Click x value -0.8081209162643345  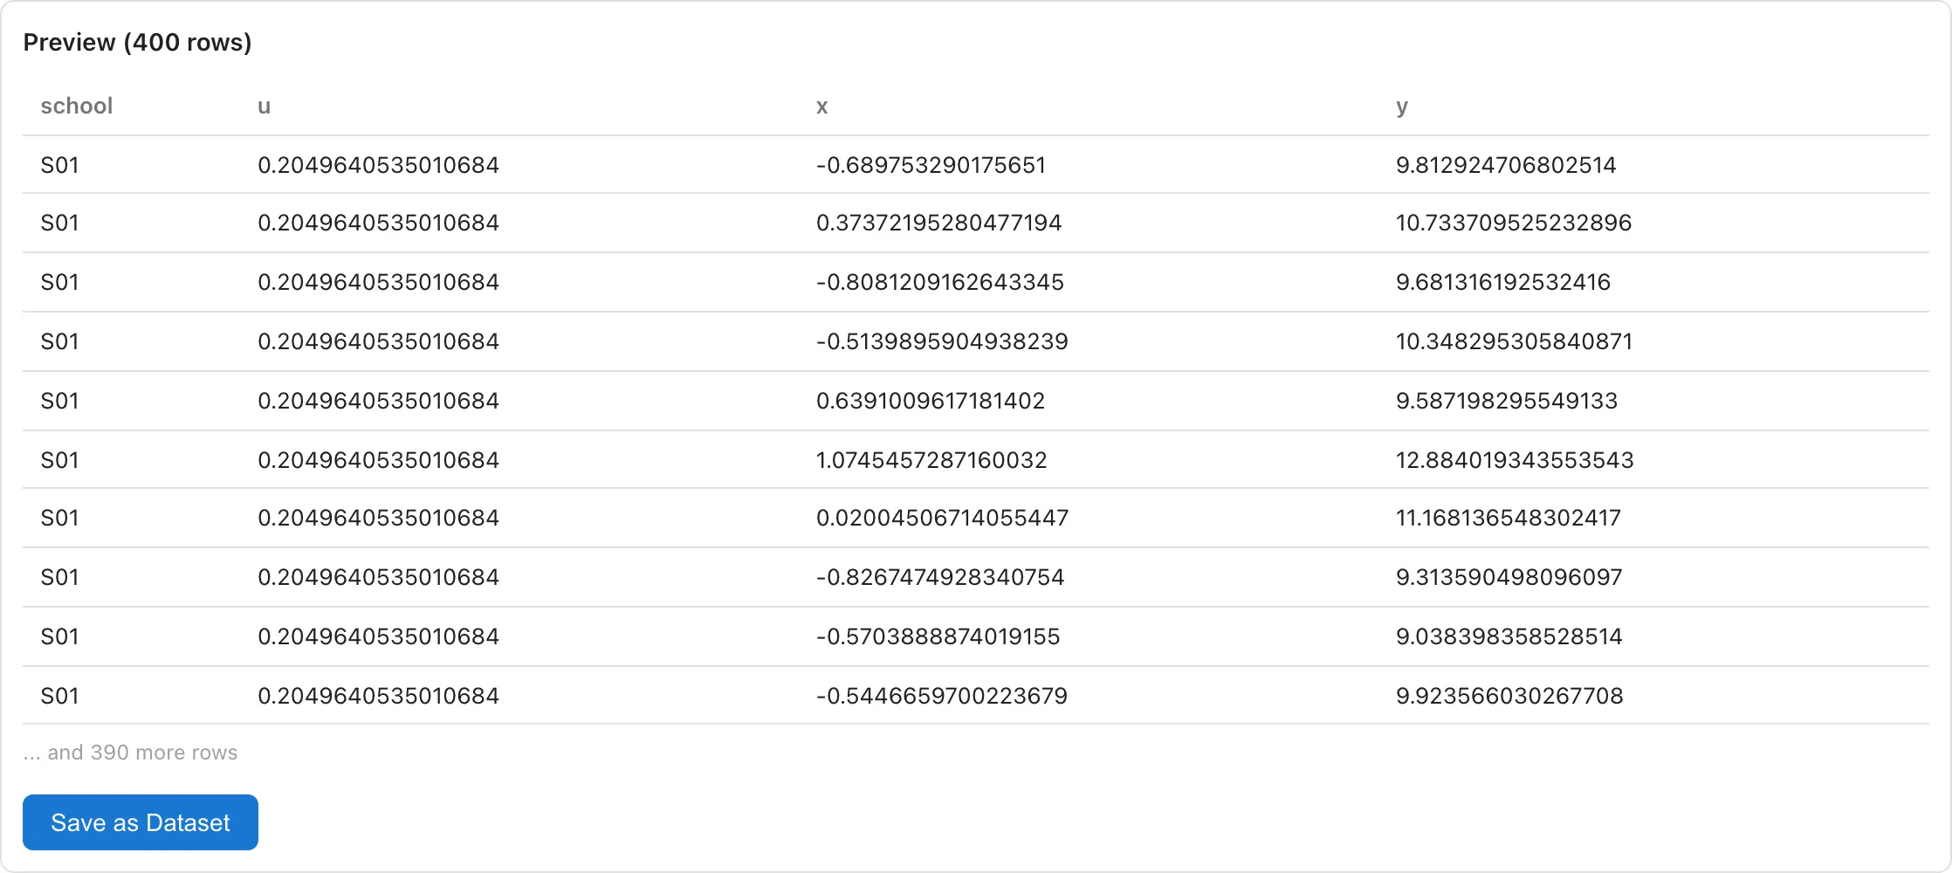pyautogui.click(x=939, y=282)
